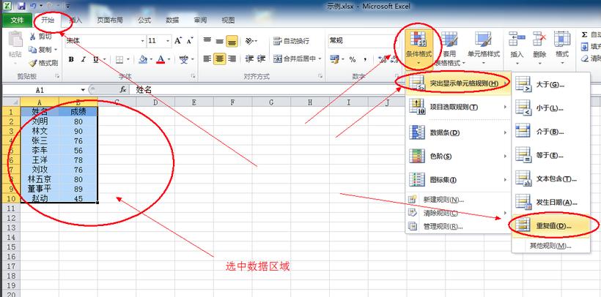Open the font size 11 dropdown

point(169,41)
